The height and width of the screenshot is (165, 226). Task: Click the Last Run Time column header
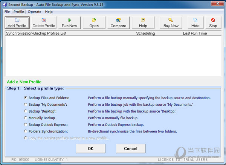tap(195, 33)
